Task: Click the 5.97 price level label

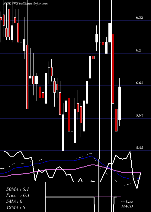Action: (x=140, y=115)
